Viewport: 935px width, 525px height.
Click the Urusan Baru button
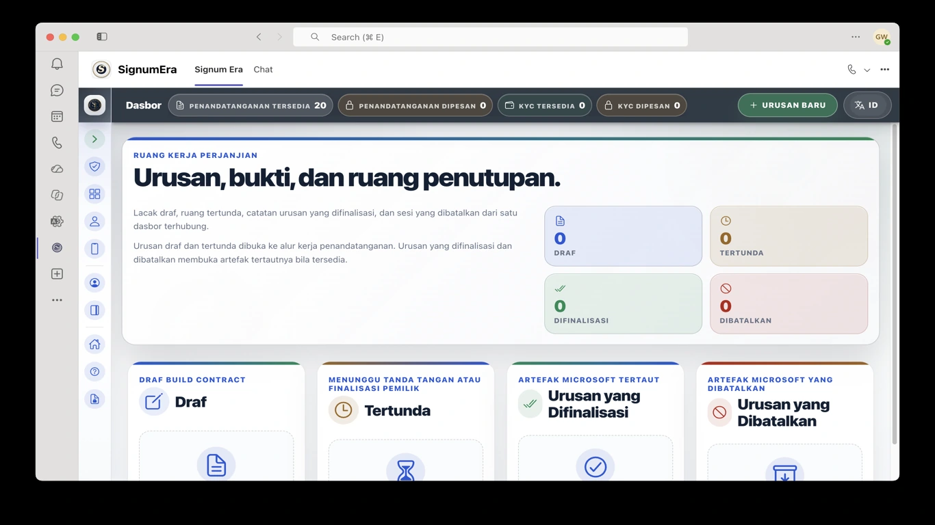(x=787, y=105)
